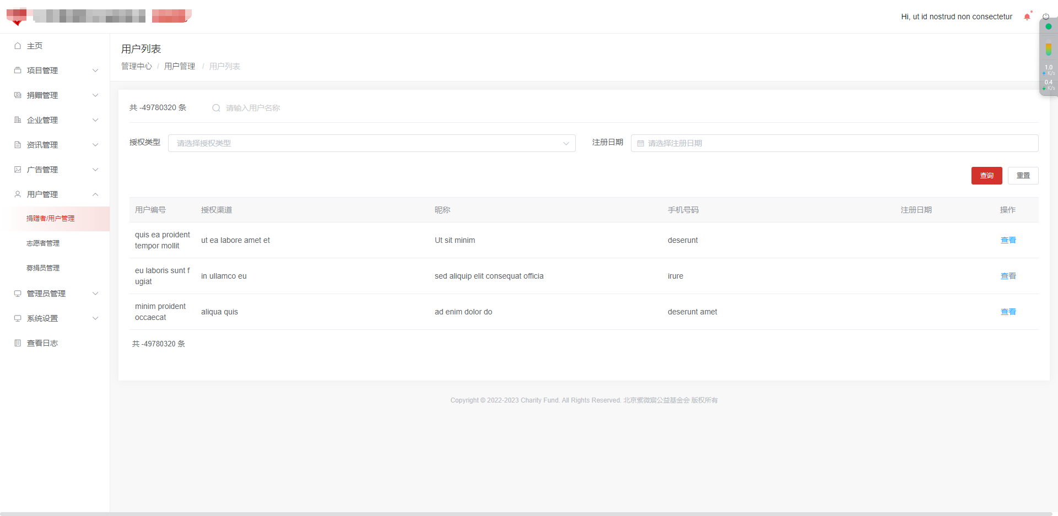Select 捐赠者/用户管理 submenu item

pyautogui.click(x=55, y=219)
